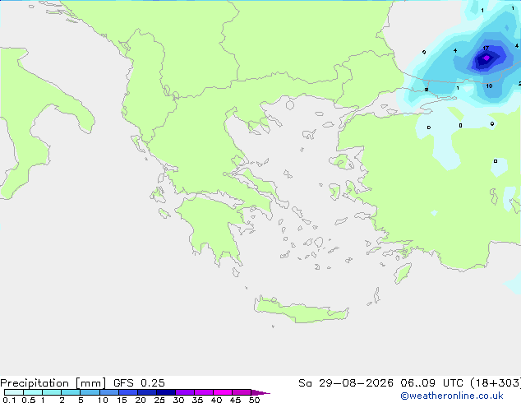Click the '17' precipitation value on map

tap(486, 49)
